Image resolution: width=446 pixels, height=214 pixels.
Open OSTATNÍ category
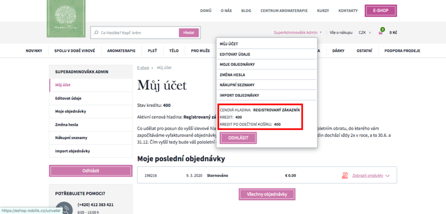(365, 51)
